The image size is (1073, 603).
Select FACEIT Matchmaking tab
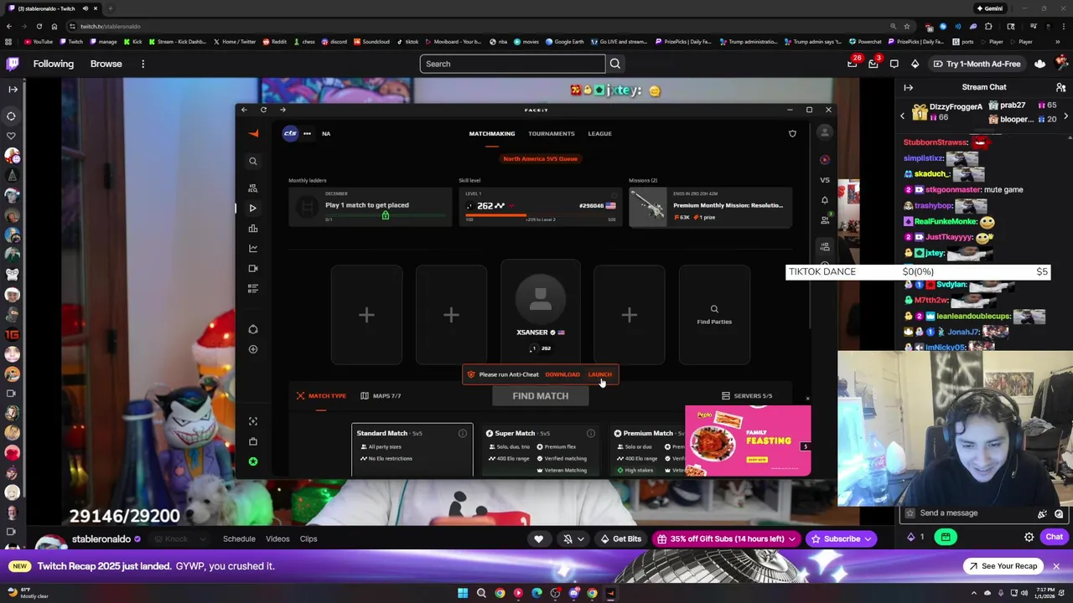point(492,133)
